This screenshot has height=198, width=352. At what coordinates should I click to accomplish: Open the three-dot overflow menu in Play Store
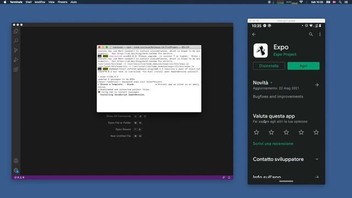(x=320, y=34)
